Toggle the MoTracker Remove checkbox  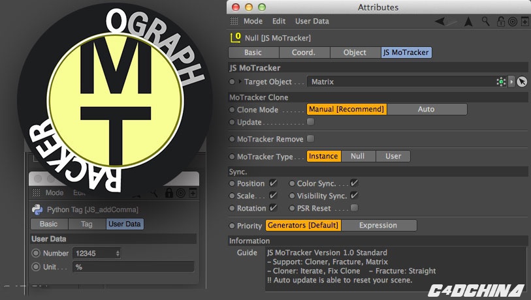coord(310,139)
